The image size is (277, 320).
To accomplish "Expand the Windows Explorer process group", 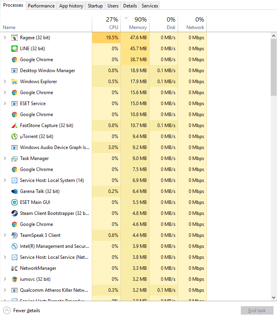I will (5, 82).
